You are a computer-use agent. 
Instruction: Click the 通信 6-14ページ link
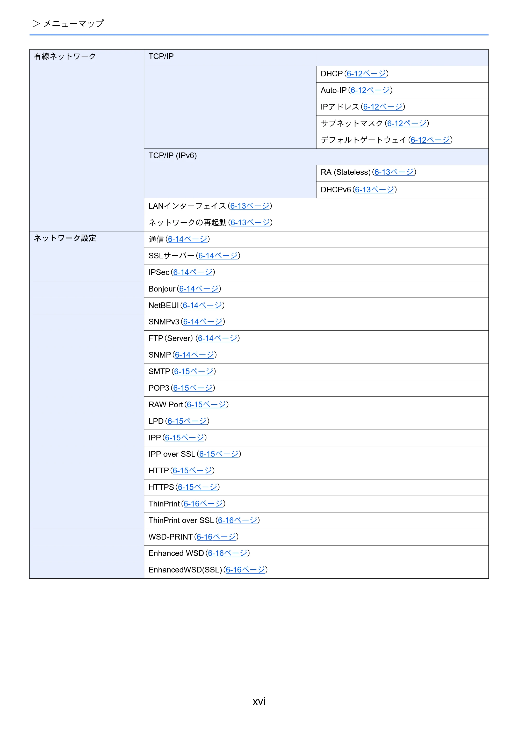(188, 240)
